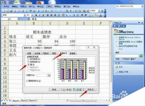Click the Chart Wizard icon in toolbar

84,11
